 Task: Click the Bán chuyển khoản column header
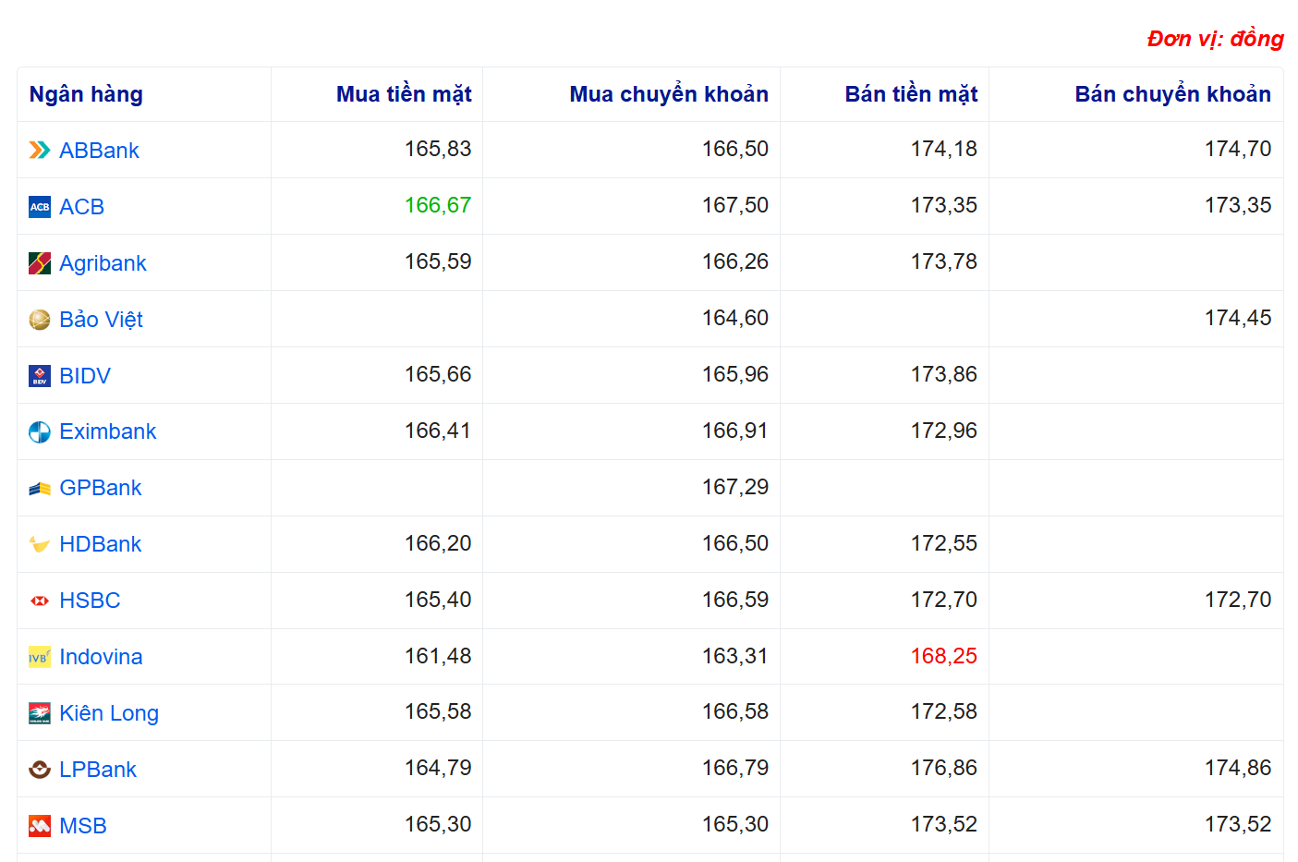[1171, 94]
